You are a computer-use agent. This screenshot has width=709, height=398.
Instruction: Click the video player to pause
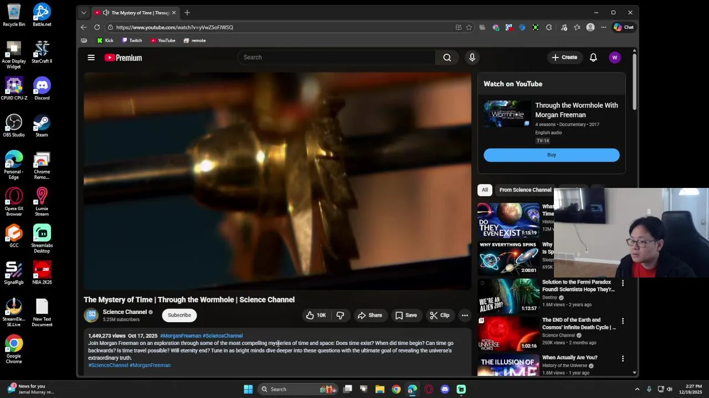coord(277,181)
